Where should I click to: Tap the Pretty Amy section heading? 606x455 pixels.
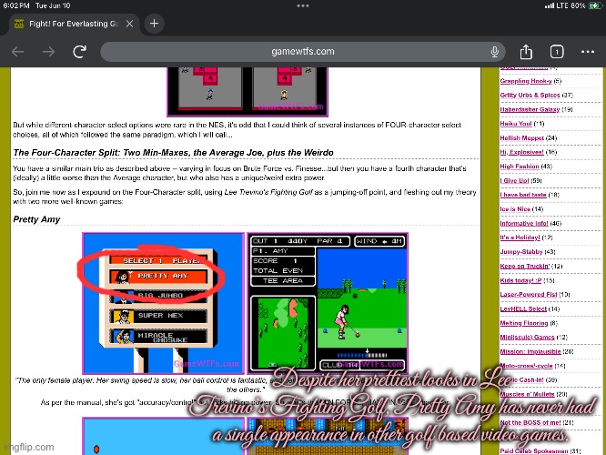36,219
